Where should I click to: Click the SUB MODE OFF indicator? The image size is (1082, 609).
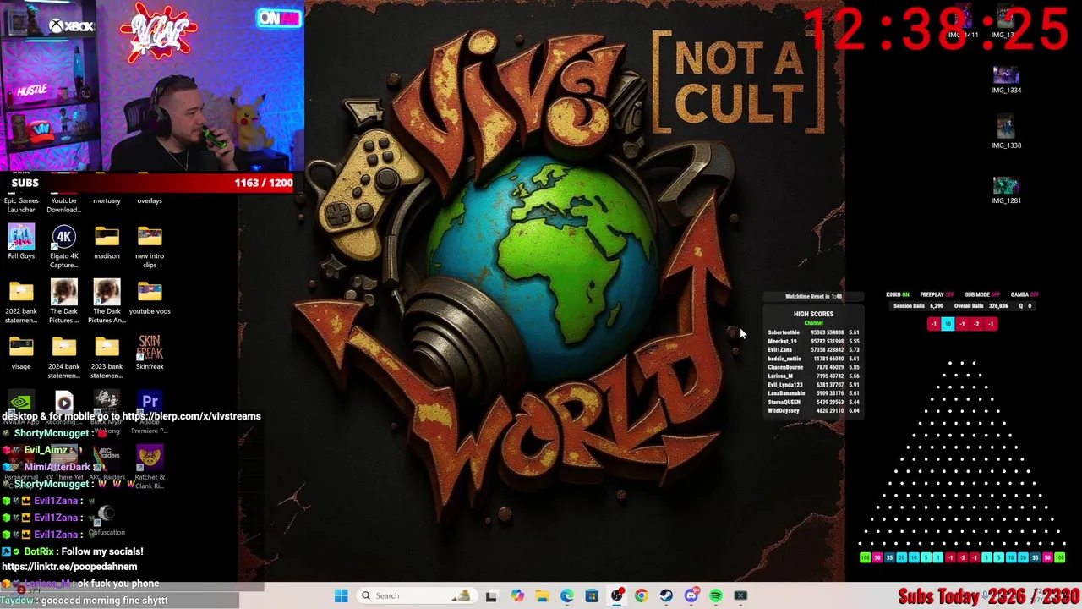pyautogui.click(x=982, y=294)
